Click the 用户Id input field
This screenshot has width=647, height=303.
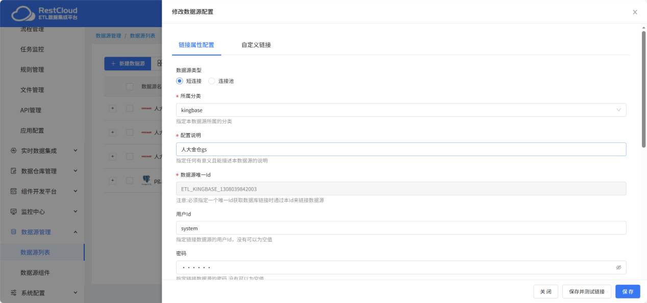[401, 228]
